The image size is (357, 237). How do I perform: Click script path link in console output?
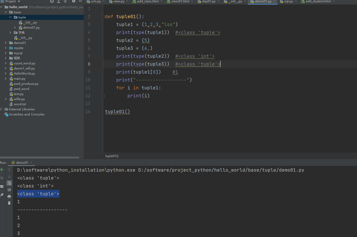[221, 170]
